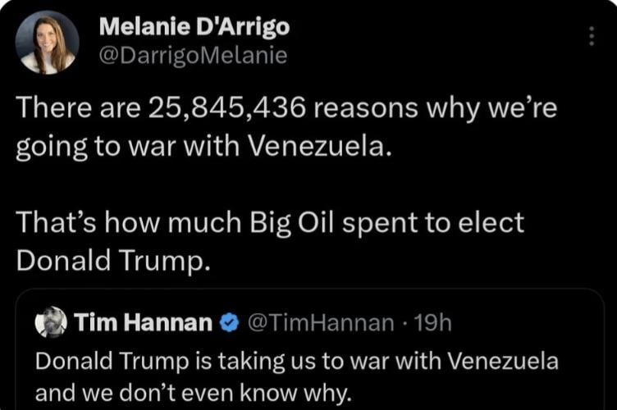This screenshot has height=410, width=617.
Task: Open Tim Hannan's profile name
Action: (x=144, y=323)
